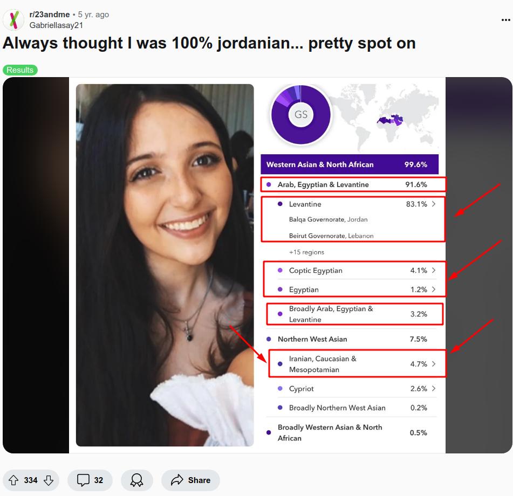Screen dimensions: 513x496
Task: Click the GS initials donut chart center
Action: [x=301, y=114]
